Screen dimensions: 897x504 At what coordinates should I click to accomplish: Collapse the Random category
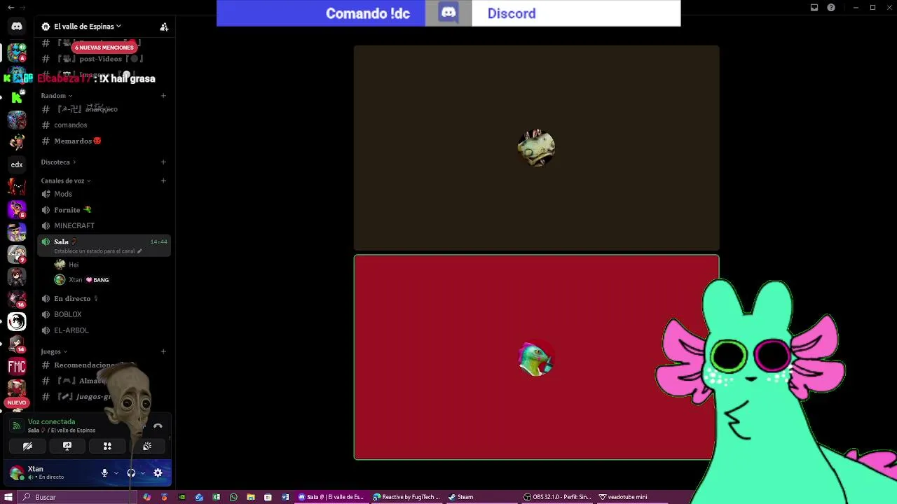57,96
